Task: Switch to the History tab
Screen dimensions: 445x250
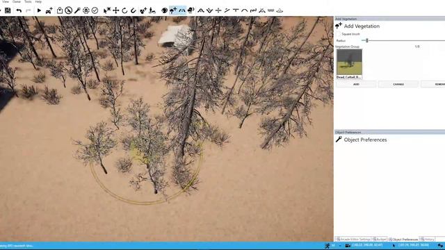Action: pyautogui.click(x=428, y=239)
